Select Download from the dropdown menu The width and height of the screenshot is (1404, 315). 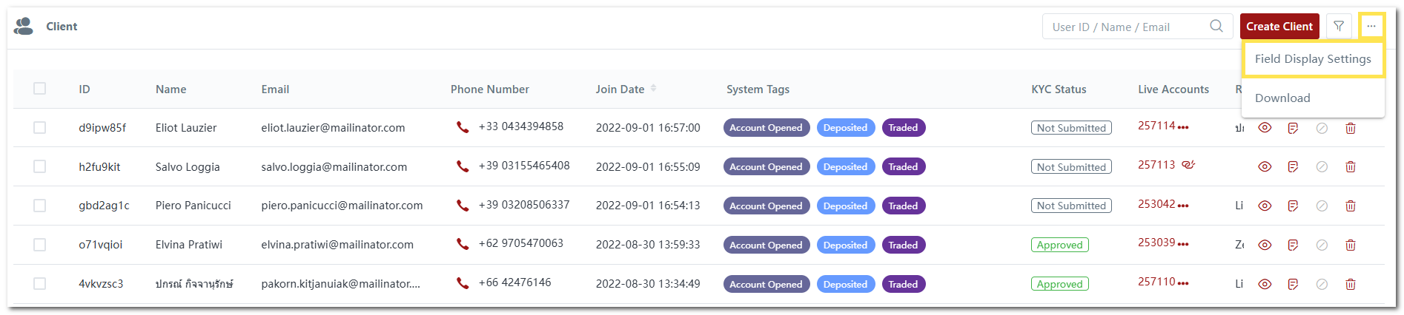pyautogui.click(x=1282, y=98)
